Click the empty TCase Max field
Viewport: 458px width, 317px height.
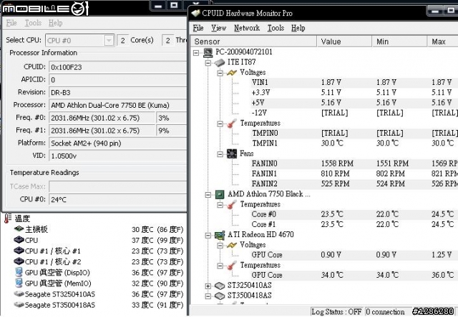click(117, 186)
